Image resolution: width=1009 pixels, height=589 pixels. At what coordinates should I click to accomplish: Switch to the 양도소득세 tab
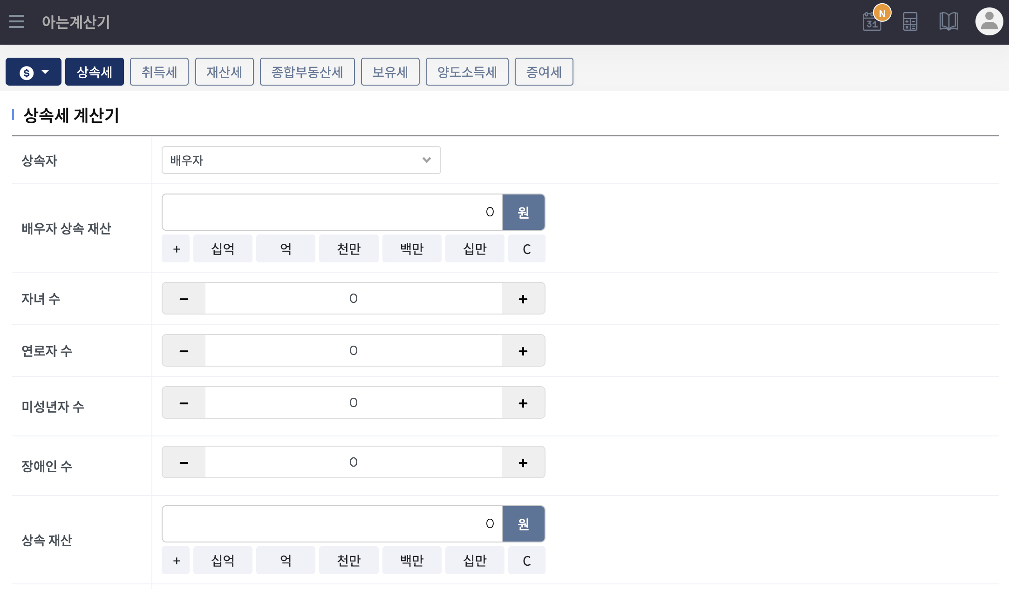point(467,71)
